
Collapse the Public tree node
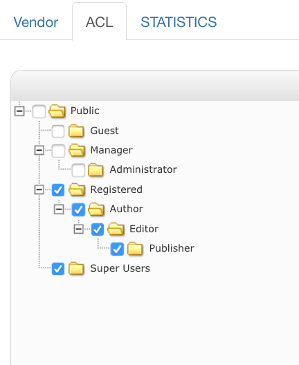[x=19, y=111]
